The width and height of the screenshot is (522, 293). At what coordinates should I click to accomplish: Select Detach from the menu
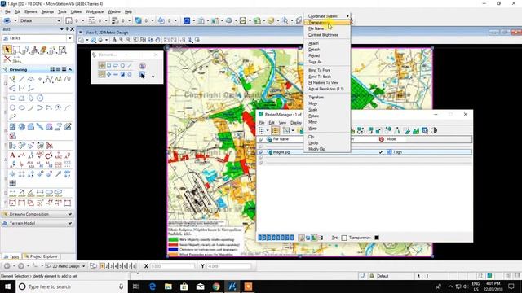point(314,50)
